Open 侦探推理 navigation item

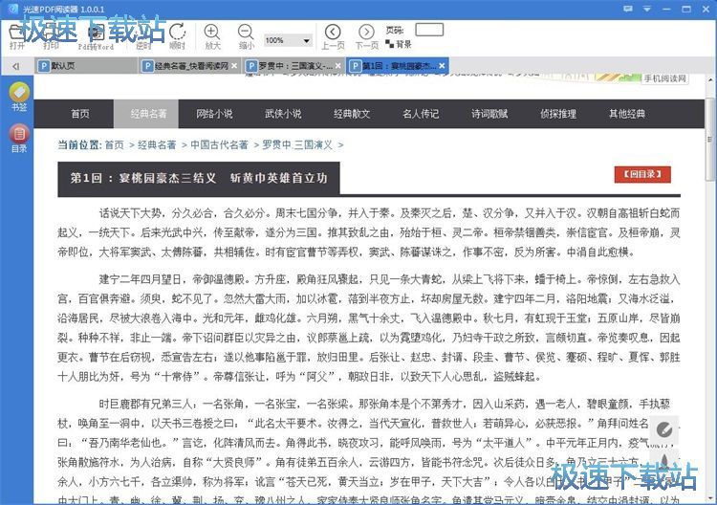pyautogui.click(x=558, y=114)
